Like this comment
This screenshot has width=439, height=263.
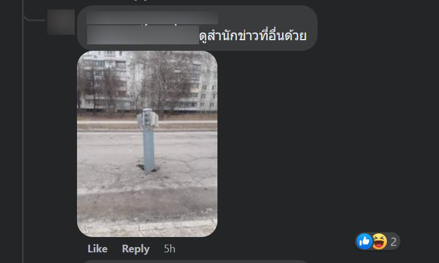(97, 249)
